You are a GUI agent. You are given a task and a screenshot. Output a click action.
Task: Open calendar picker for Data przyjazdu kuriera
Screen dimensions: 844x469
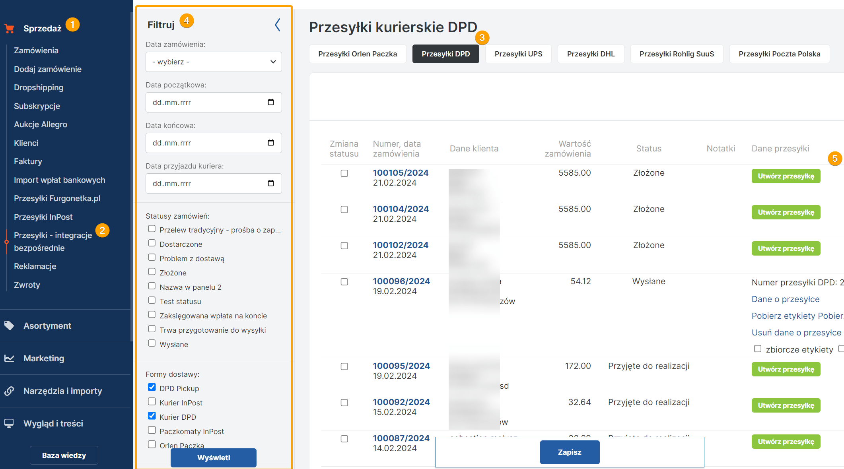pos(271,183)
